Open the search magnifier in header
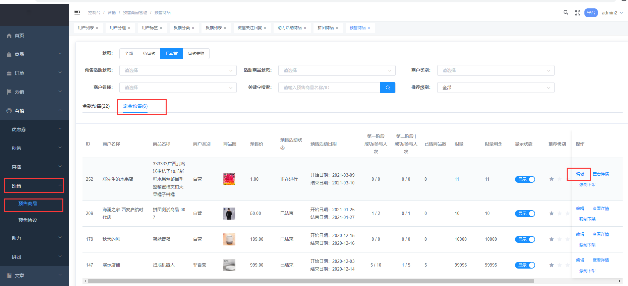This screenshot has width=628, height=286. pyautogui.click(x=566, y=13)
